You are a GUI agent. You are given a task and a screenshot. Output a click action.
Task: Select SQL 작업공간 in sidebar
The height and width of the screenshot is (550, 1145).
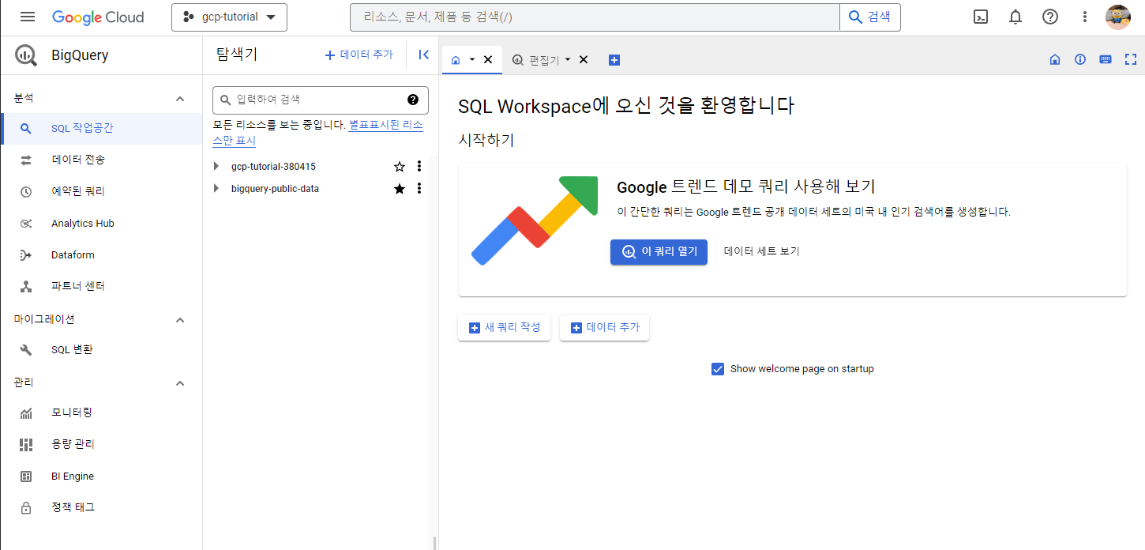[101, 128]
